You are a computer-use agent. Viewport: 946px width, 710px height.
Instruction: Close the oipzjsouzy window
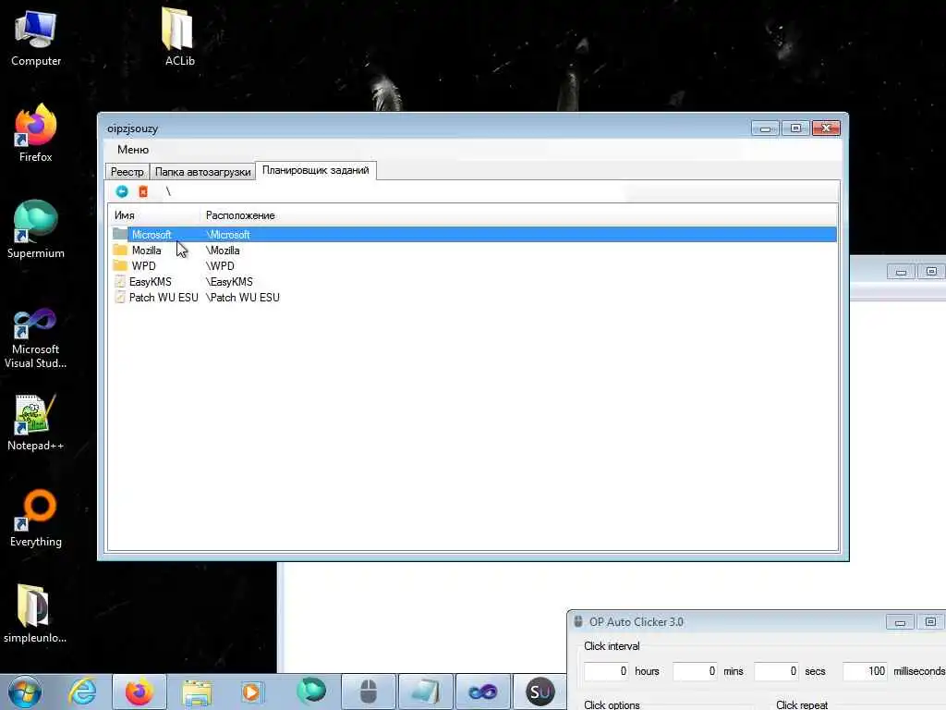tap(826, 129)
